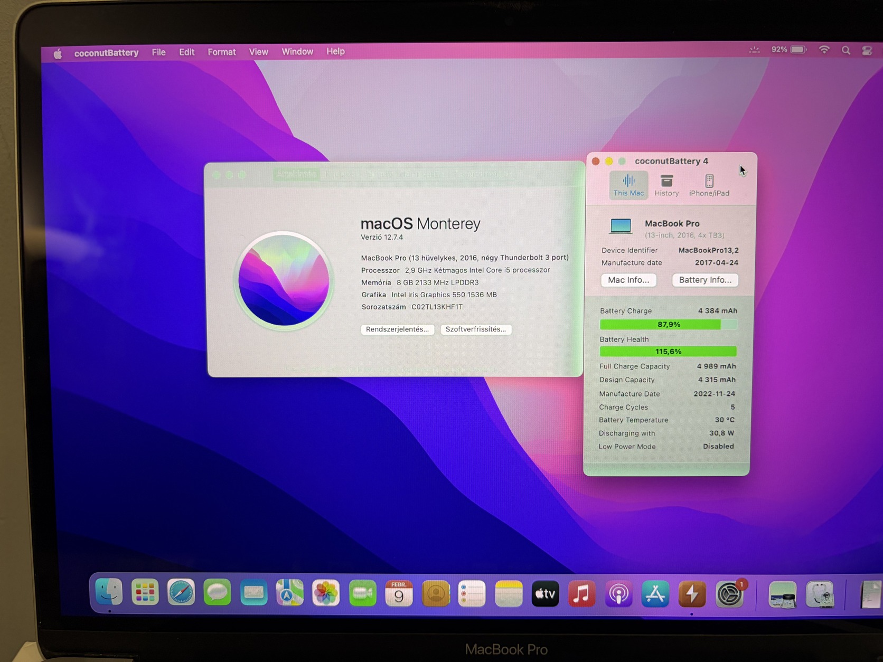
Task: Open the coconutBattery application menu
Action: point(106,53)
